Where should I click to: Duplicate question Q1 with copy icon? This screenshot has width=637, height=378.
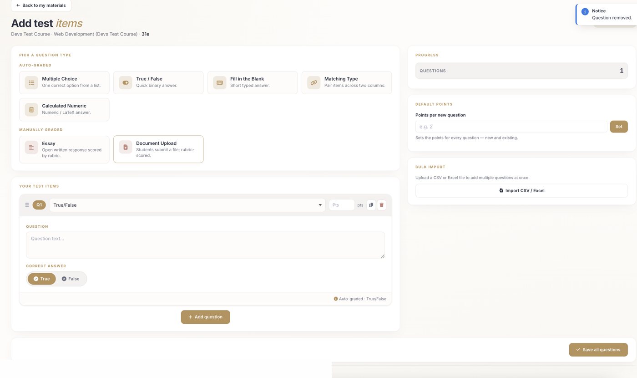pyautogui.click(x=371, y=205)
